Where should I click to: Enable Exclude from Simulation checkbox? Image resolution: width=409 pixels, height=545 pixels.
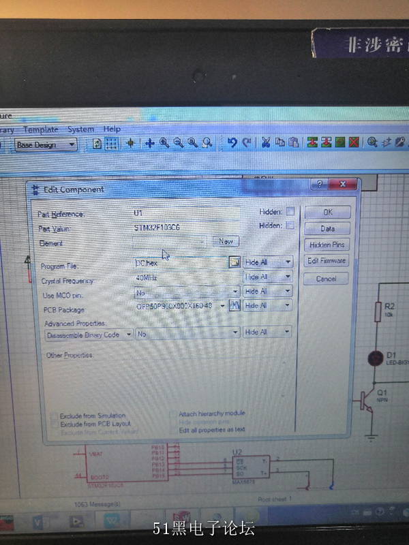click(54, 416)
